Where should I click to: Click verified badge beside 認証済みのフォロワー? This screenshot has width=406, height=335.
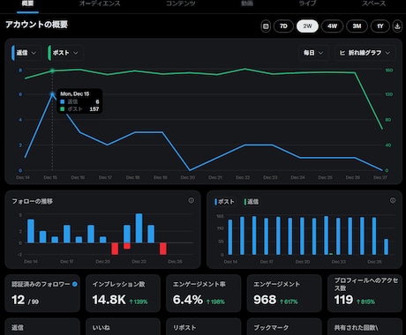click(75, 284)
